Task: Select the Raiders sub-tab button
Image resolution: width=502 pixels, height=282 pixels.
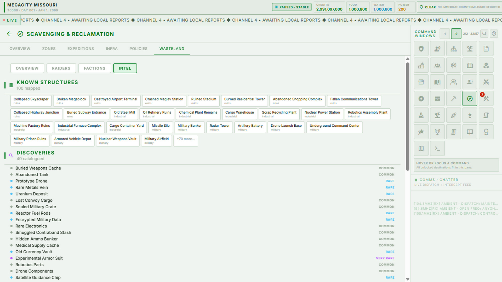Action: (x=61, y=68)
